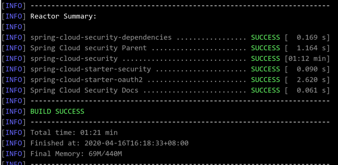Viewport: 338px width, 165px height.
Task: Click the 01:12 min duration value
Action: (307, 59)
